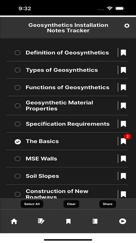Tap the Select All button

(x=32, y=204)
